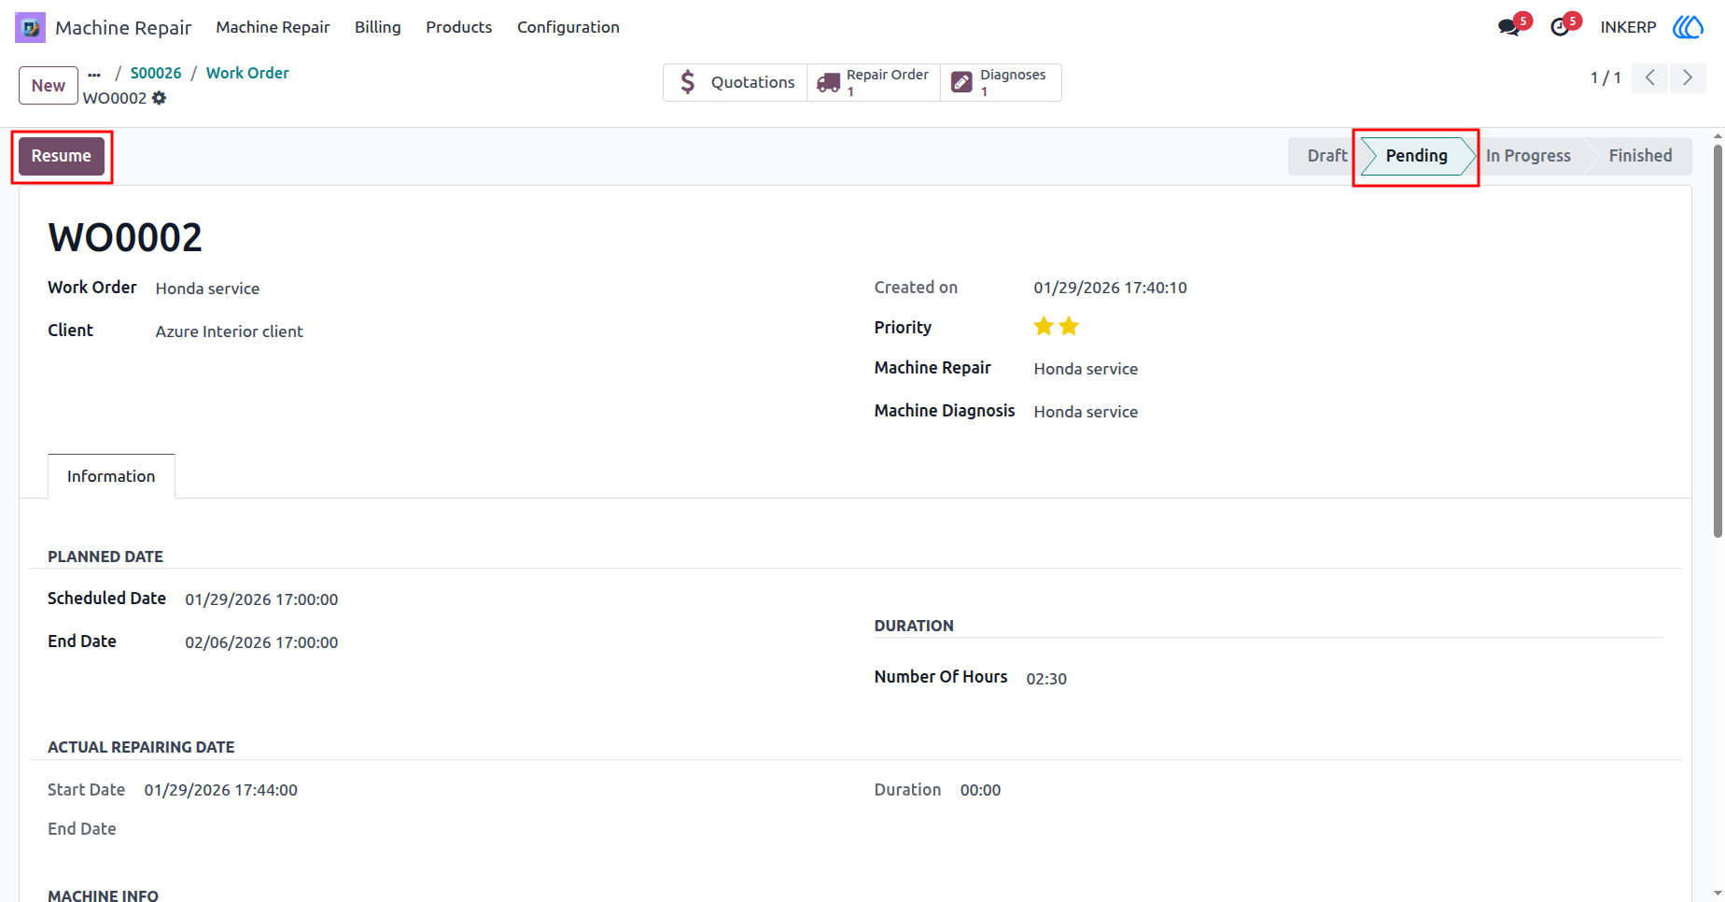Click the pager 1 / 1 counter
The width and height of the screenshot is (1725, 902).
point(1606,78)
